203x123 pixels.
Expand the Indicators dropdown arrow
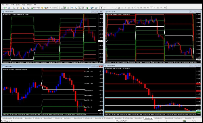(89, 8)
